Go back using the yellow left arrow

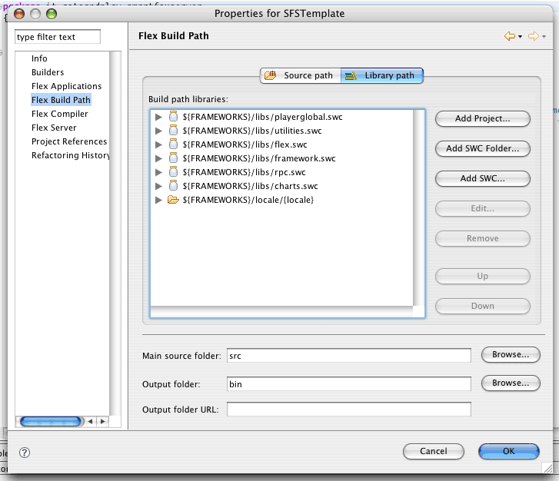[510, 36]
